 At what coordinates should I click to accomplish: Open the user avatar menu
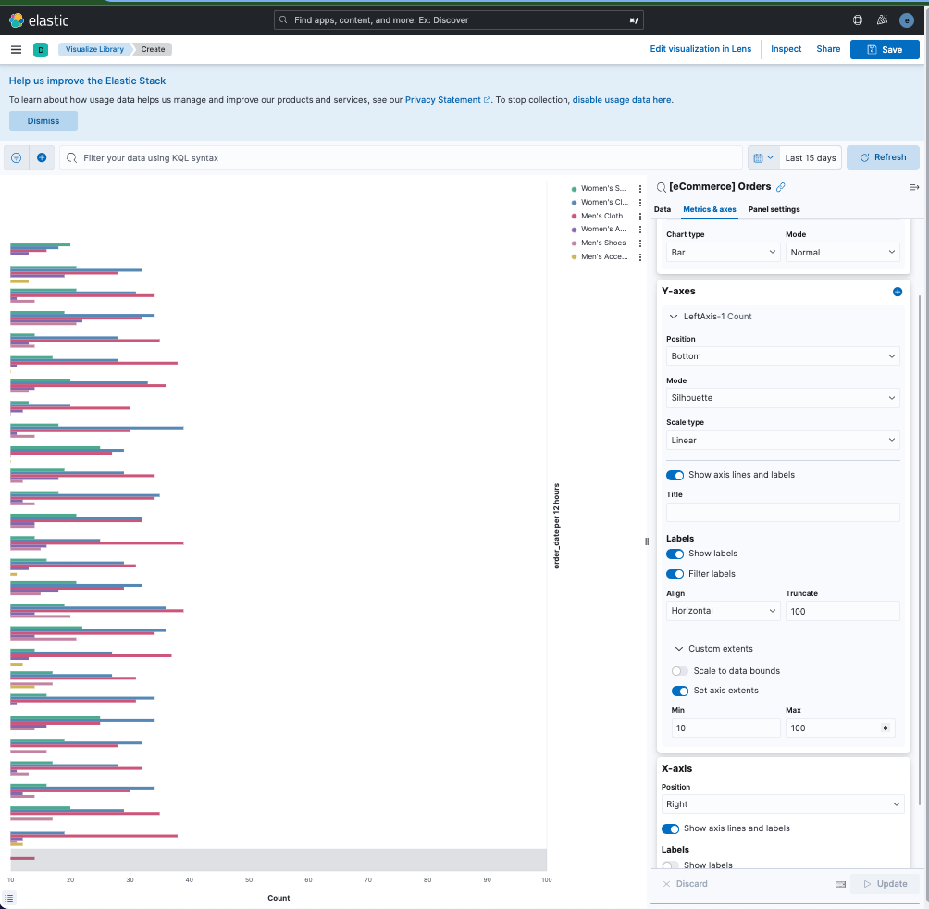point(907,20)
